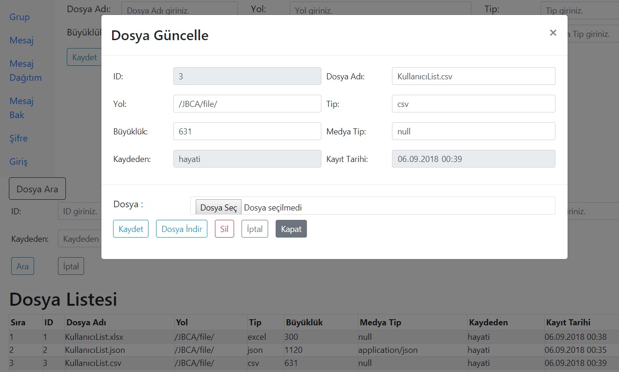619x372 pixels.
Task: Open the Grup sidebar link
Action: click(20, 17)
